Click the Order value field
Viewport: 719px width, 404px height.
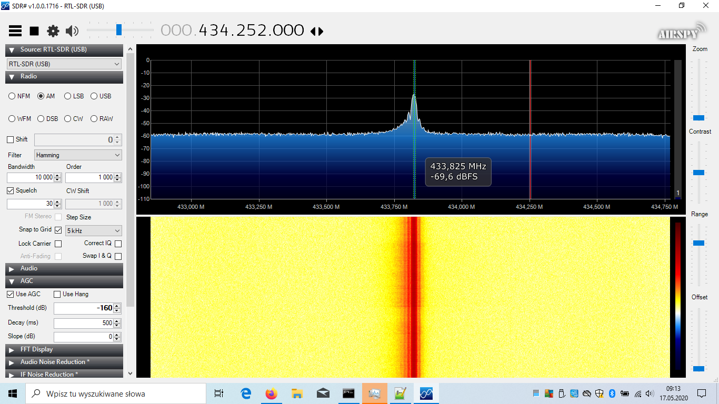point(89,177)
